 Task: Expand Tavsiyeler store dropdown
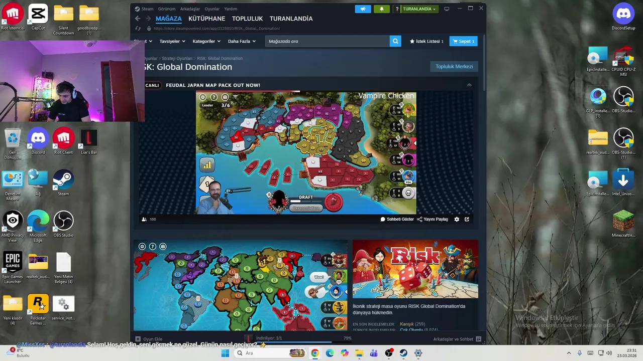pos(172,41)
